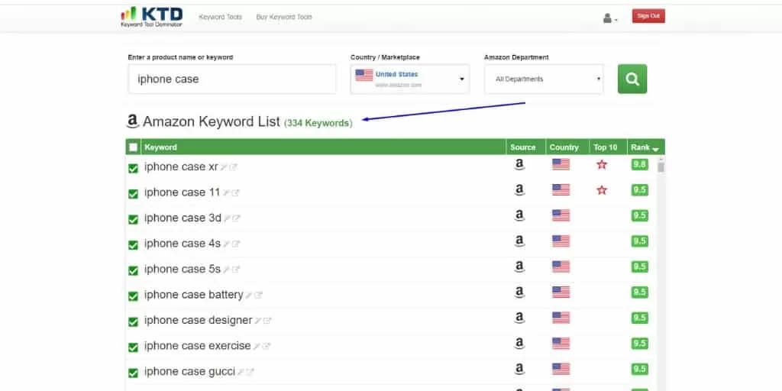The width and height of the screenshot is (782, 391).
Task: Open external link icon beside iphone case battery
Action: point(258,295)
